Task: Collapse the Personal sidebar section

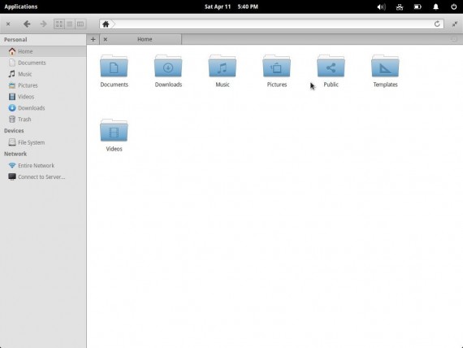Action: click(x=15, y=40)
